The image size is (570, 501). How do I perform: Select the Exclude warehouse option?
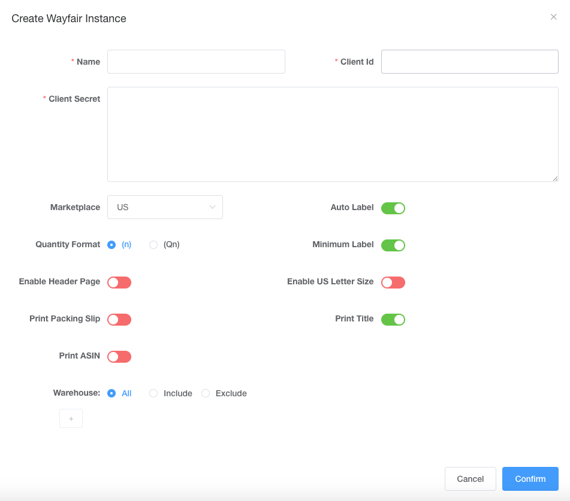click(x=206, y=393)
